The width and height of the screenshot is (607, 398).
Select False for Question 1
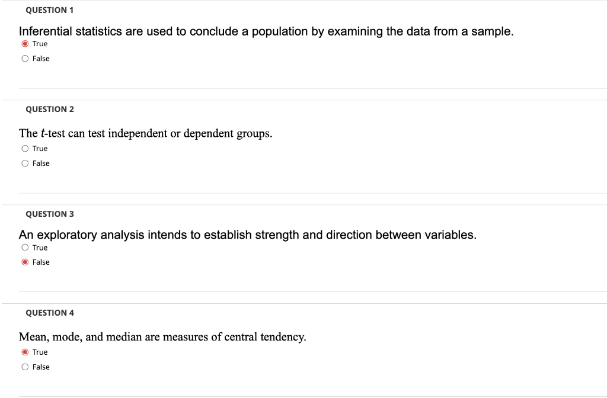[x=25, y=58]
